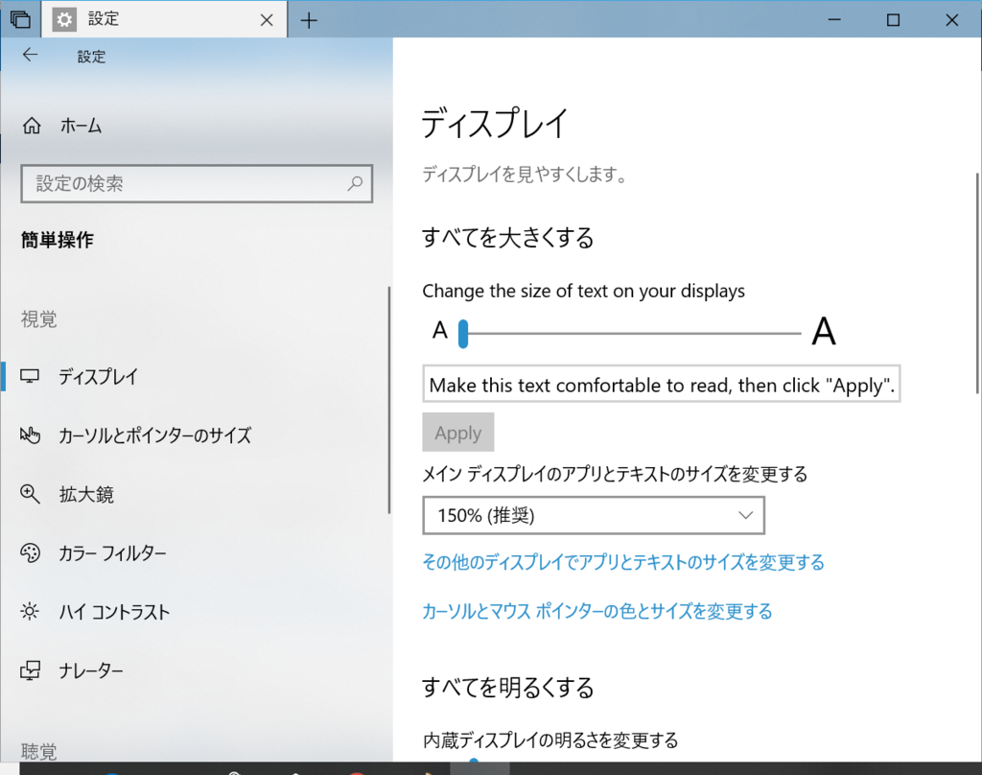Open カーソルとマウス ポインターの色とサイズ link

click(596, 611)
